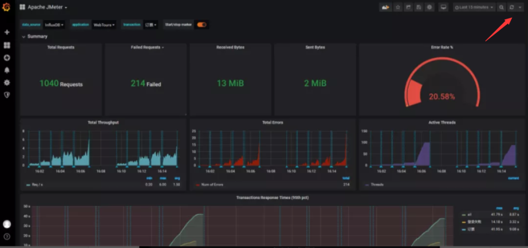Open Server Admin shield icon in sidebar
Viewport: 528px width, 248px height.
pyautogui.click(x=7, y=95)
